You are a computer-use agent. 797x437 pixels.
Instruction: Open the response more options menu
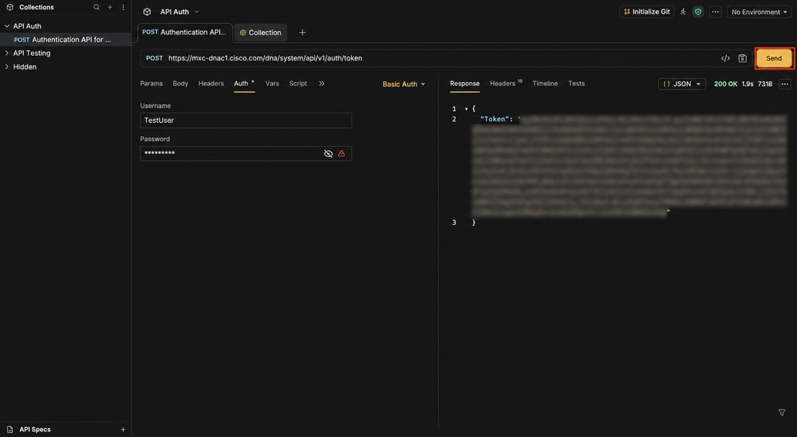pos(785,85)
